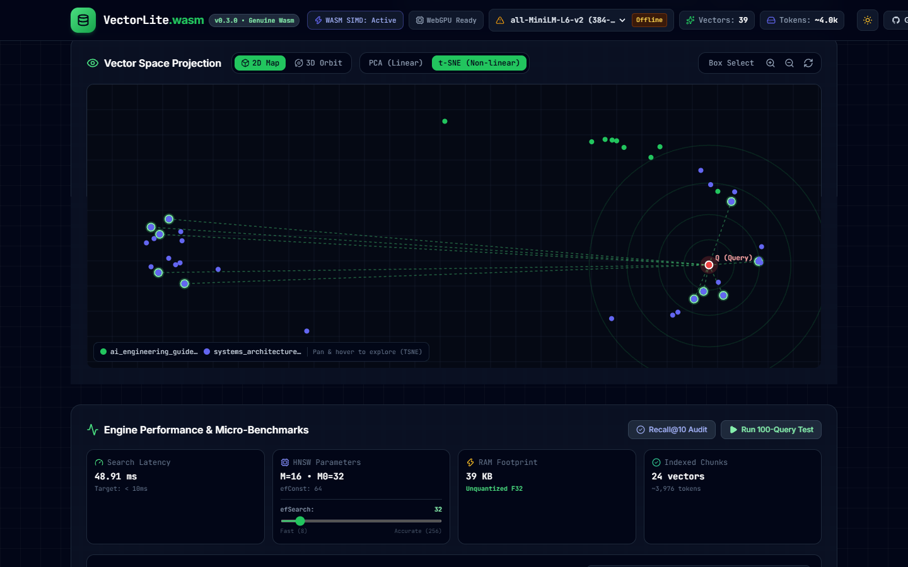Viewport: 908px width, 567px height.
Task: Click the Tokens: ~4.0k counter
Action: [802, 20]
